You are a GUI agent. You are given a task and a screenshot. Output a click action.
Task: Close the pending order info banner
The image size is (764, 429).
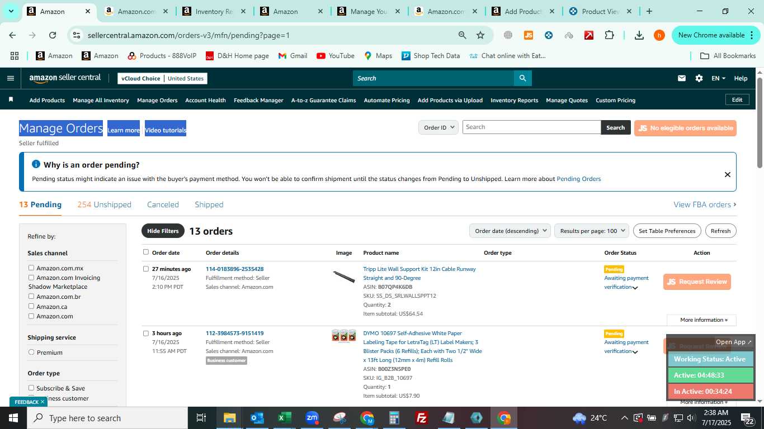[727, 174]
